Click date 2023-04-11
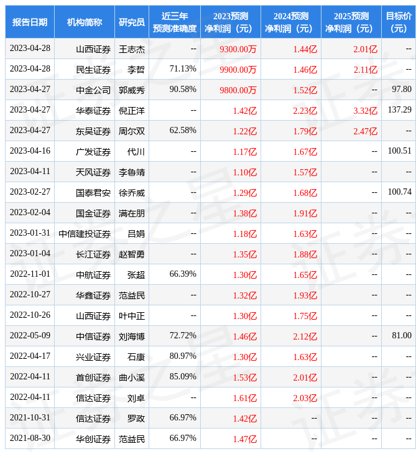 coord(30,172)
